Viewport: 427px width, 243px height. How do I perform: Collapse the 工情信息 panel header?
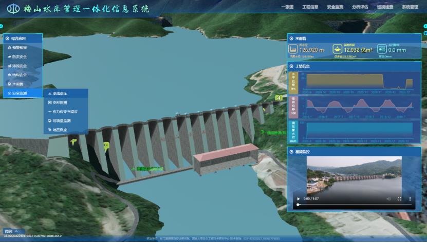pos(354,66)
